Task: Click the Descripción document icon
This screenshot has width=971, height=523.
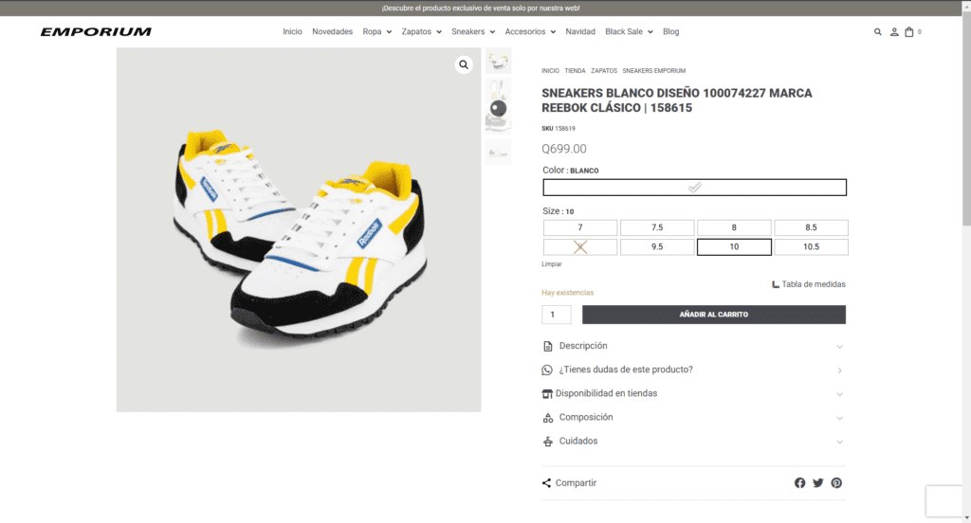Action: (x=547, y=346)
